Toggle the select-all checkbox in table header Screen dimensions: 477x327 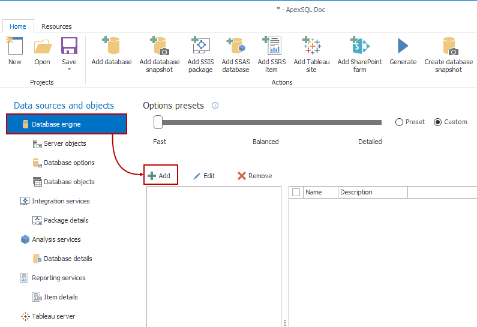pos(296,192)
